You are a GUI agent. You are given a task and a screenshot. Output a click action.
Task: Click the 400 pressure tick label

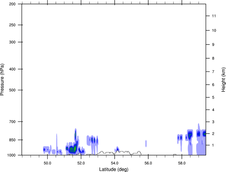coord(12,69)
